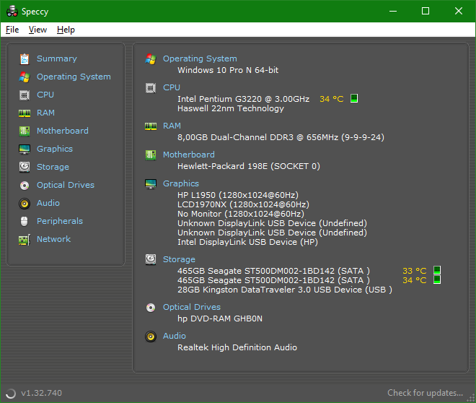The height and width of the screenshot is (403, 476).
Task: Click the green indicator next to 33 °C
Action: (x=437, y=270)
